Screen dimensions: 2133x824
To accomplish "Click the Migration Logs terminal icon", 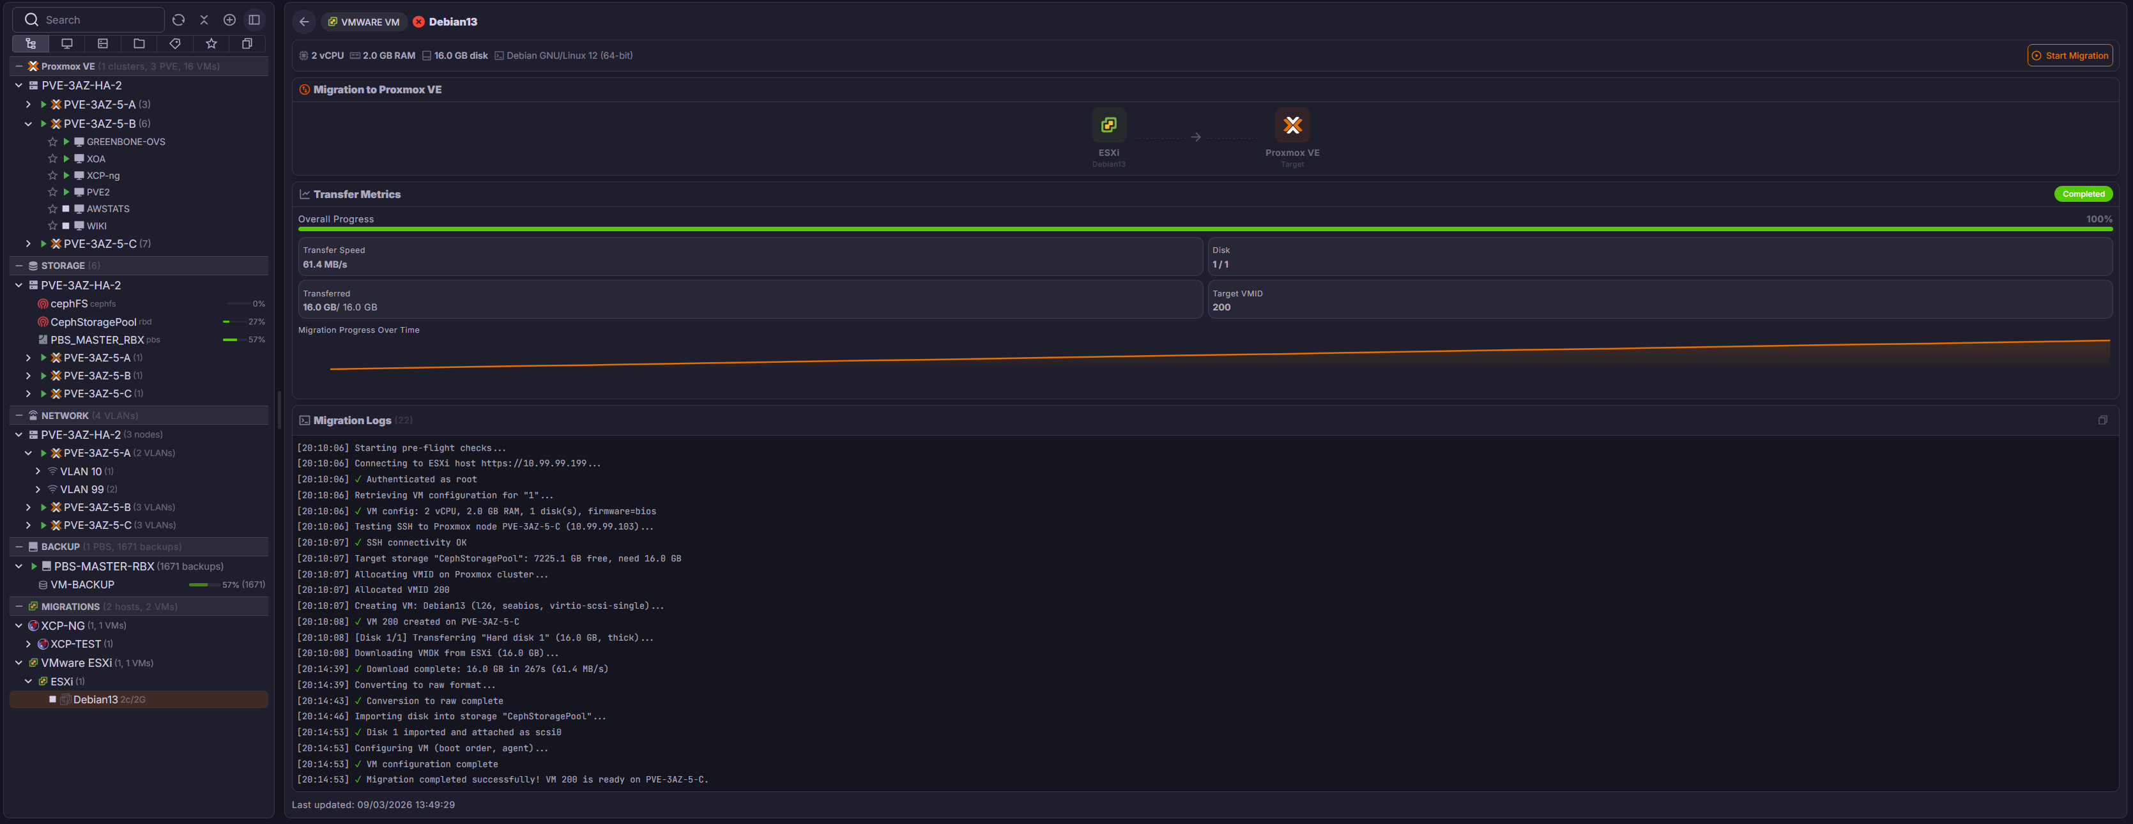I will 305,421.
